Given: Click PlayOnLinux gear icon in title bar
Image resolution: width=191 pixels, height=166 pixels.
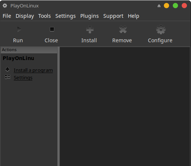Looking at the screenshot, I should coord(5,6).
